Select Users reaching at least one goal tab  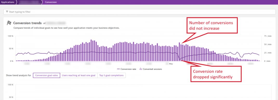tap(78, 75)
